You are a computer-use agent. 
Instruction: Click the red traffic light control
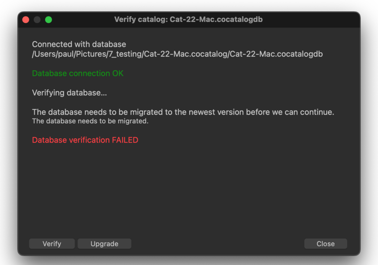pos(26,19)
